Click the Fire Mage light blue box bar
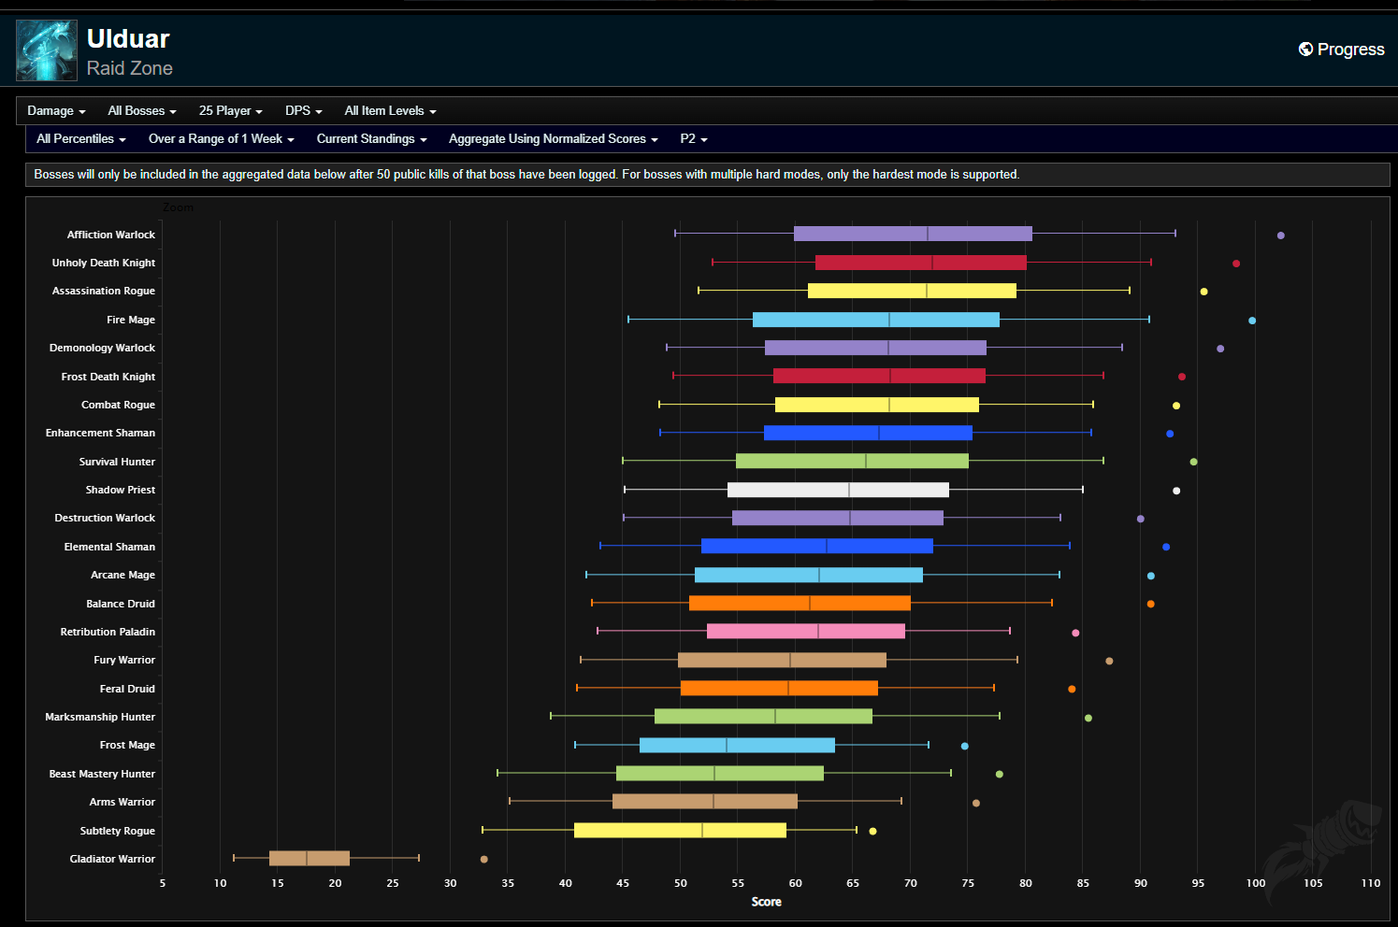This screenshot has width=1398, height=927. point(876,320)
